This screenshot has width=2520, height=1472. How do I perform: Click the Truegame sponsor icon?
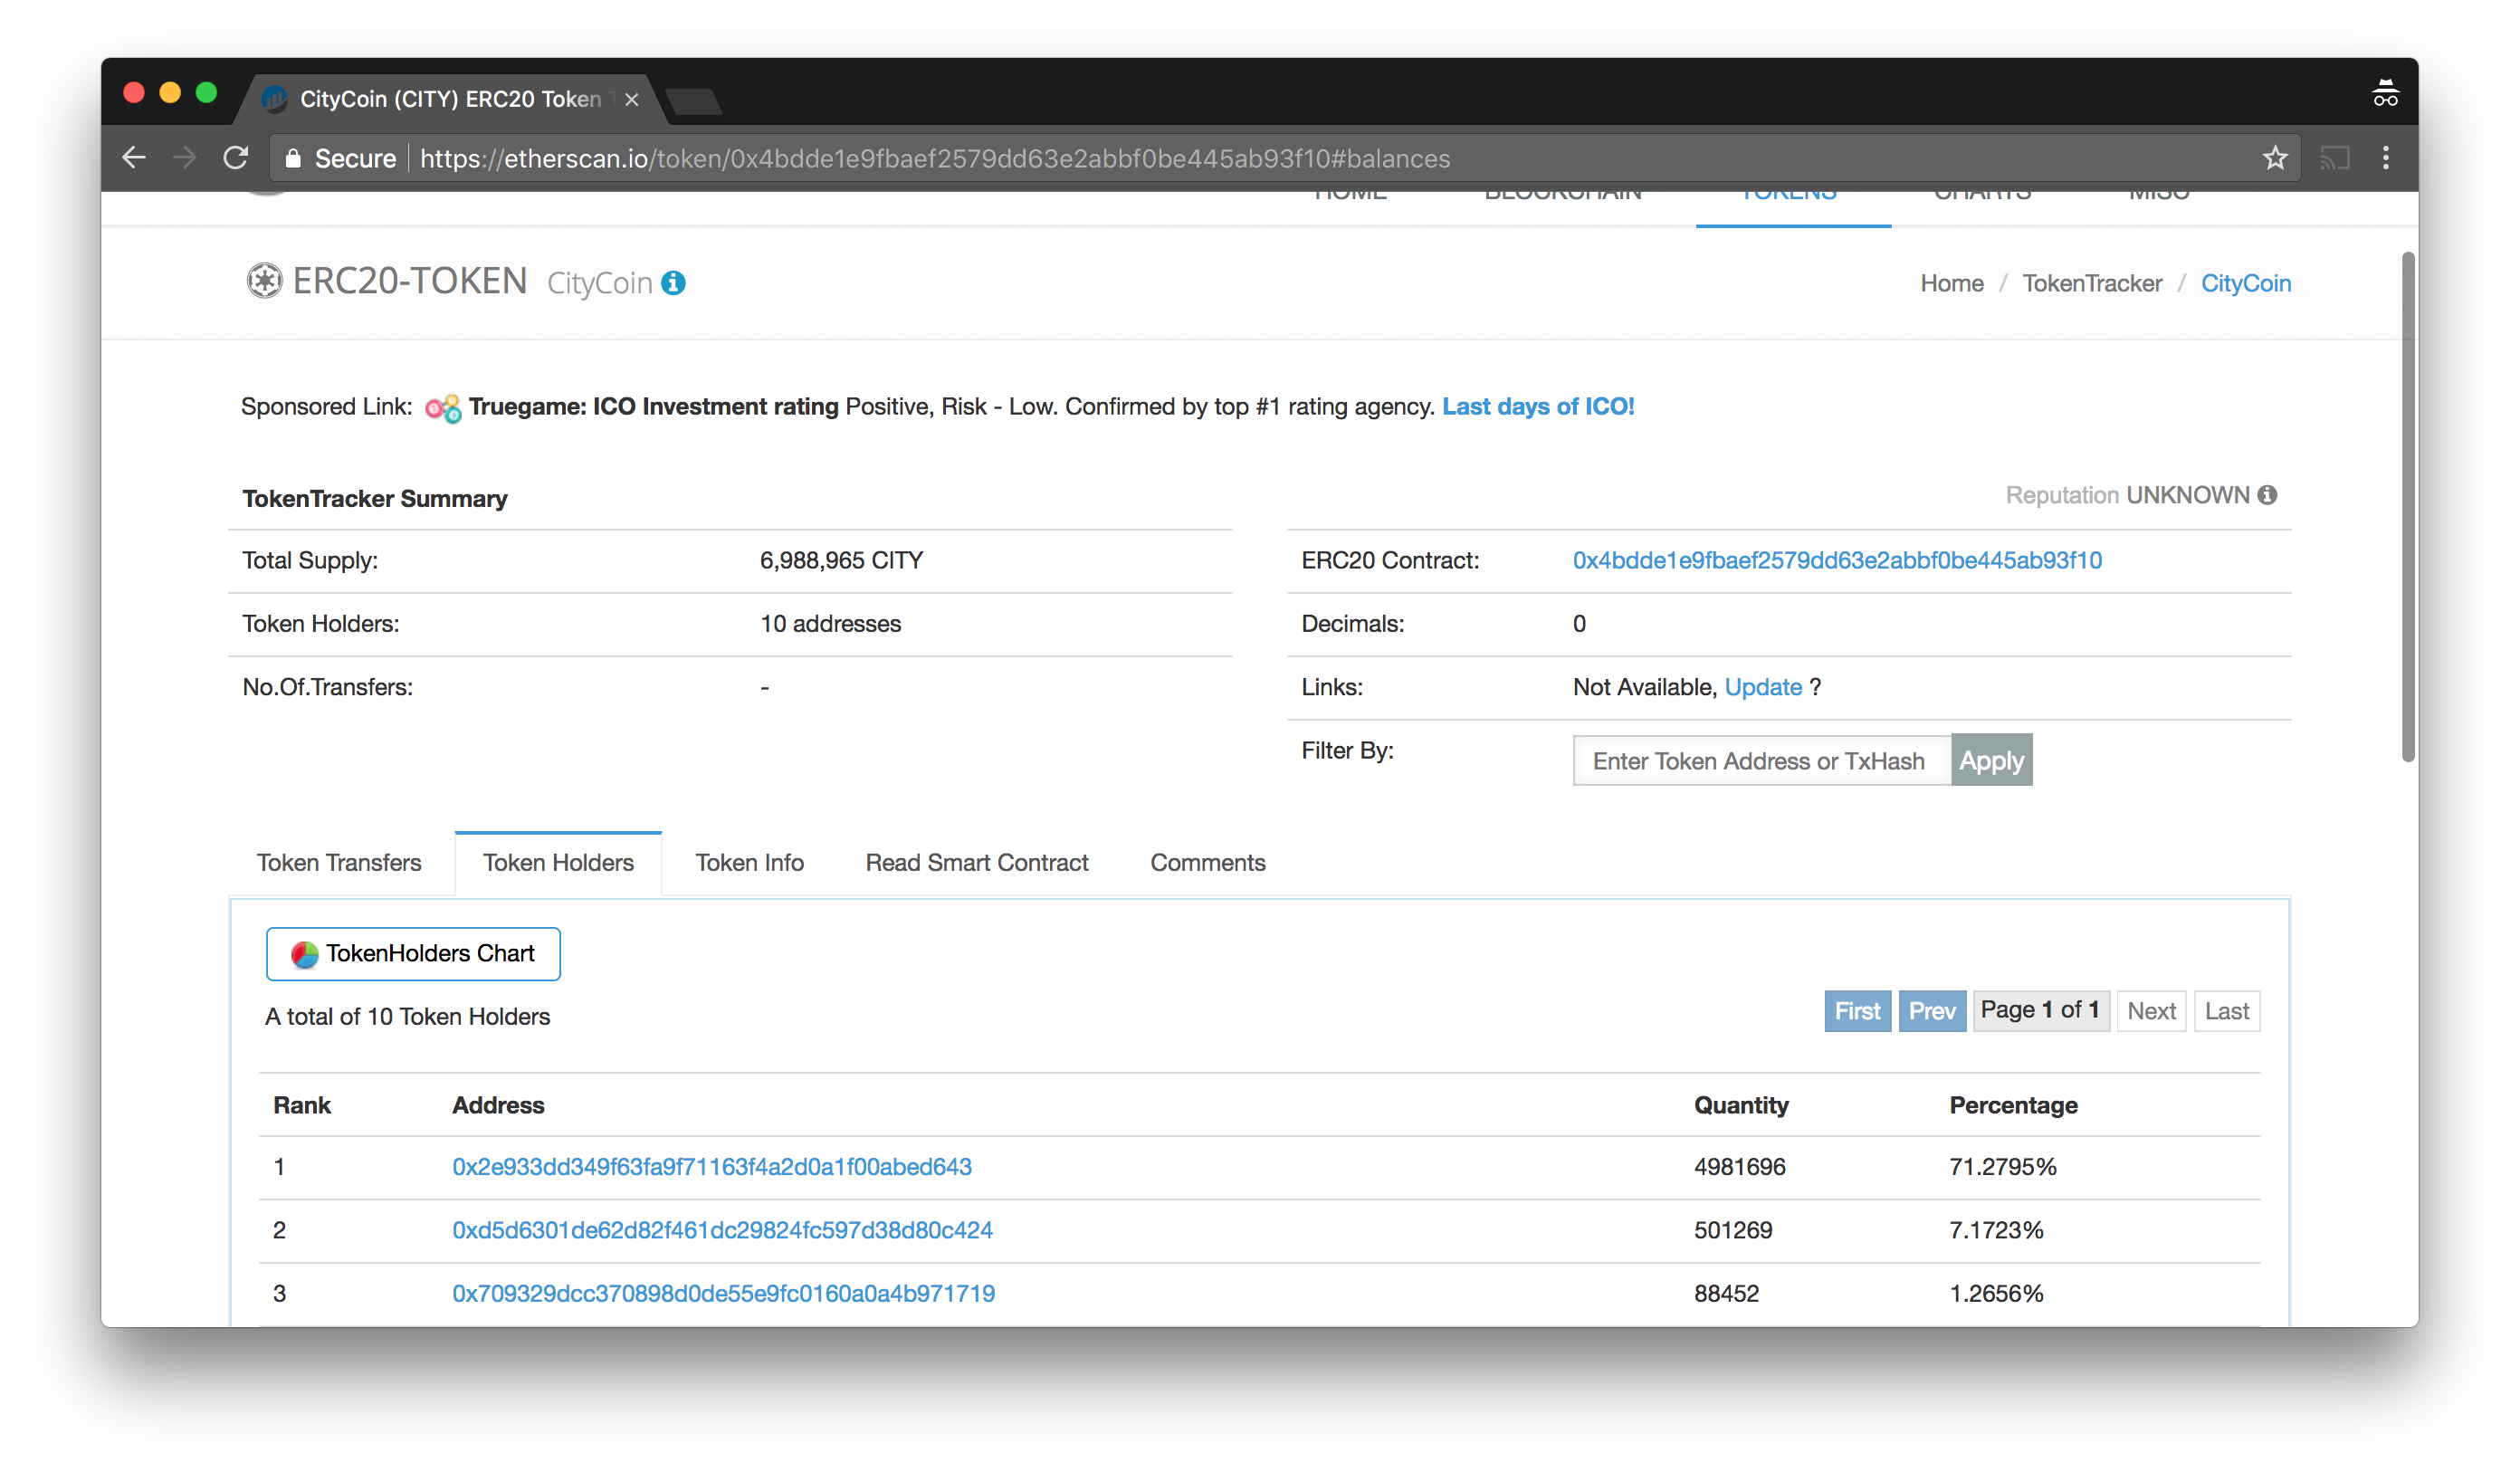pyautogui.click(x=443, y=407)
